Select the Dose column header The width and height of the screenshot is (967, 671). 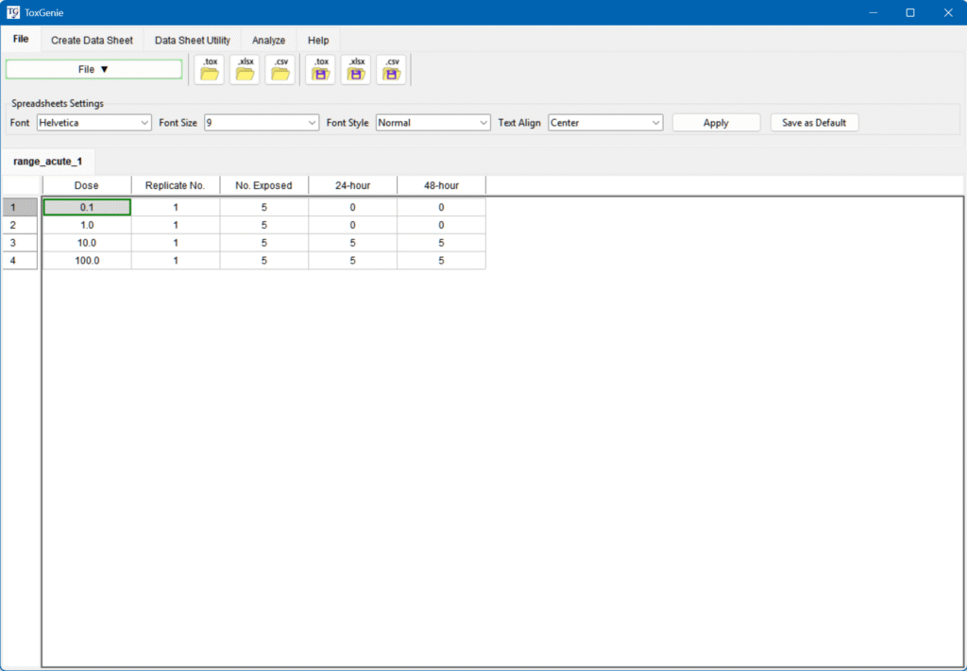pos(86,185)
